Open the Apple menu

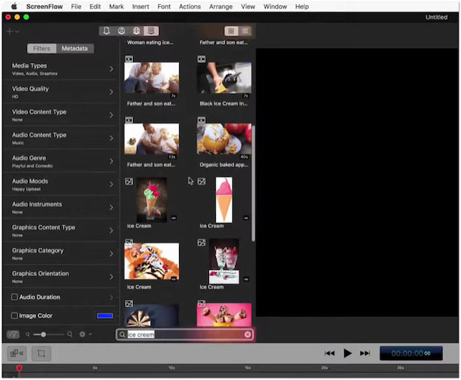pos(14,6)
